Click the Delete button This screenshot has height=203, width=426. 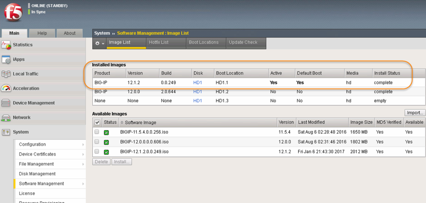click(102, 162)
